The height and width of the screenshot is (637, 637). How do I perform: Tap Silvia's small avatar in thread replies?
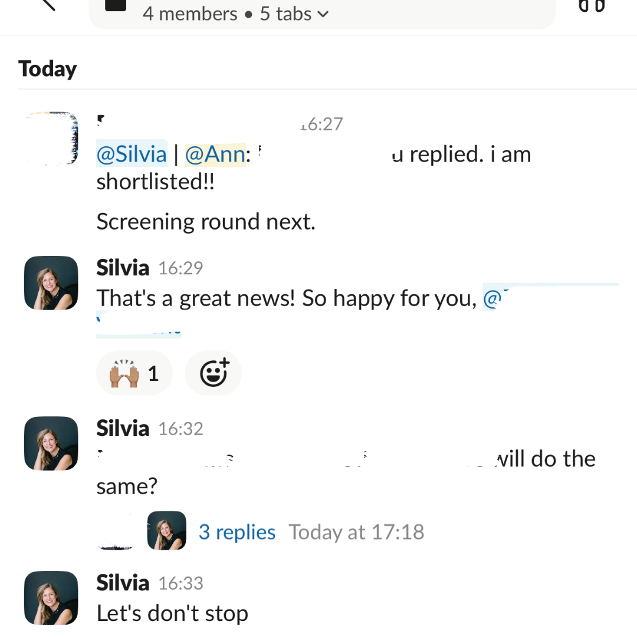point(166,531)
